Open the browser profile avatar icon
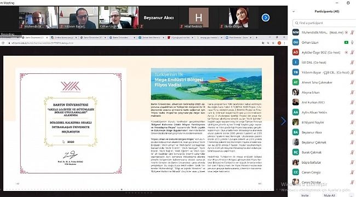Screen dimensions: 356x197 coord(279,43)
